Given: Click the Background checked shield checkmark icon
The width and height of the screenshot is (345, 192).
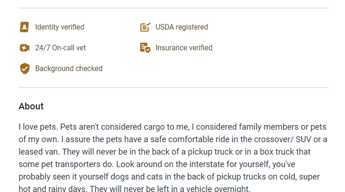Looking at the screenshot, I should [24, 69].
